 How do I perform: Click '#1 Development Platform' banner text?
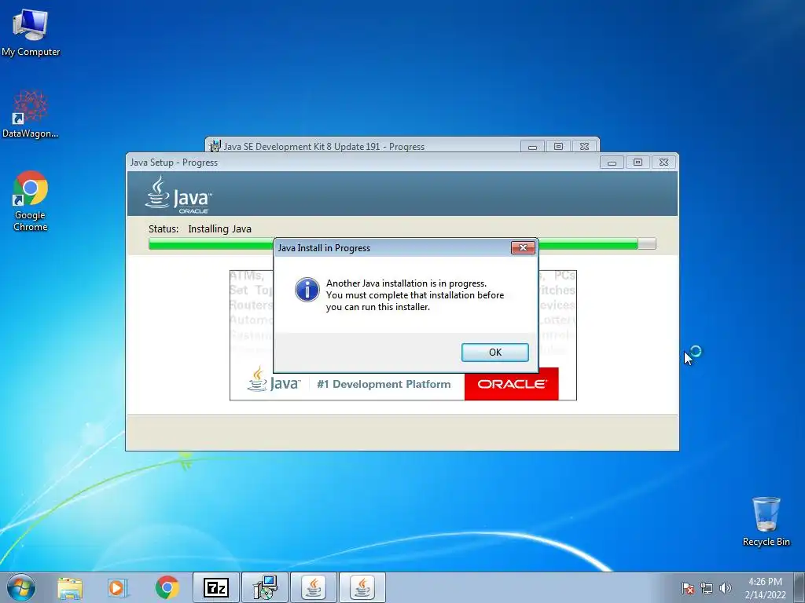pos(384,384)
